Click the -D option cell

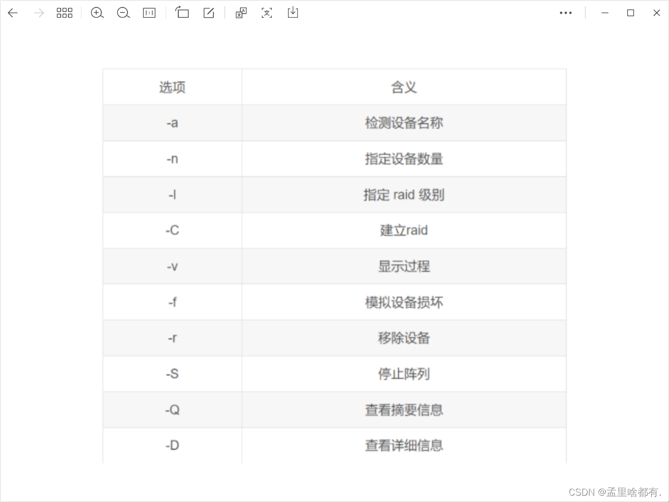coord(172,446)
